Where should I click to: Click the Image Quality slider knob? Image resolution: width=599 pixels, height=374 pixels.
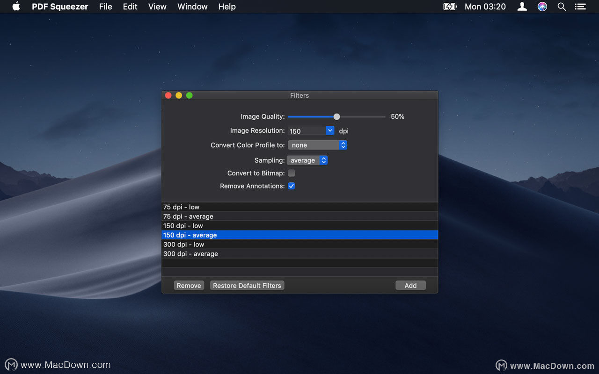coord(336,116)
